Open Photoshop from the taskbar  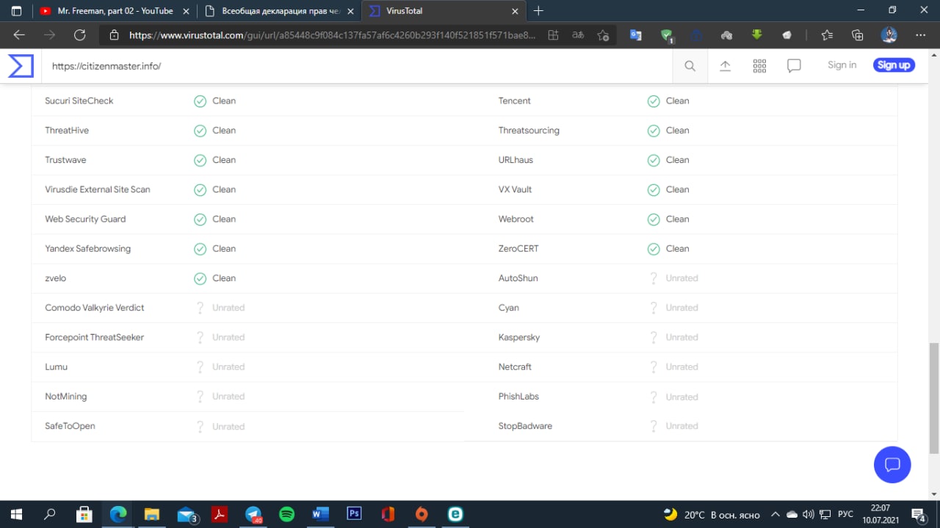pos(354,514)
